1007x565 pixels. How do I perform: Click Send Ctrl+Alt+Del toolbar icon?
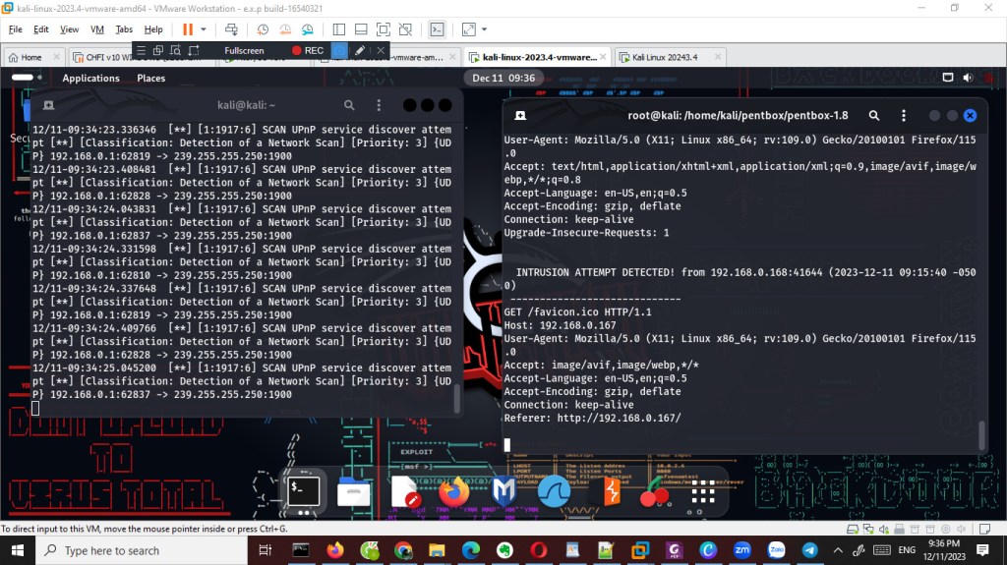click(x=231, y=29)
